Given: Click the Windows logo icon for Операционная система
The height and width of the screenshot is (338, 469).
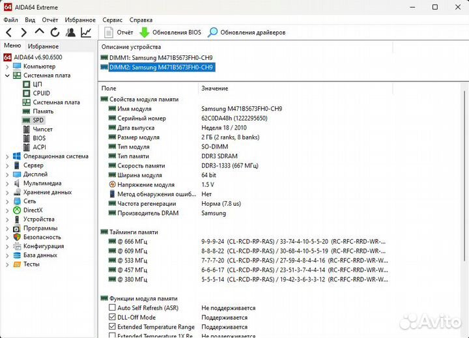Looking at the screenshot, I should pyautogui.click(x=17, y=156).
